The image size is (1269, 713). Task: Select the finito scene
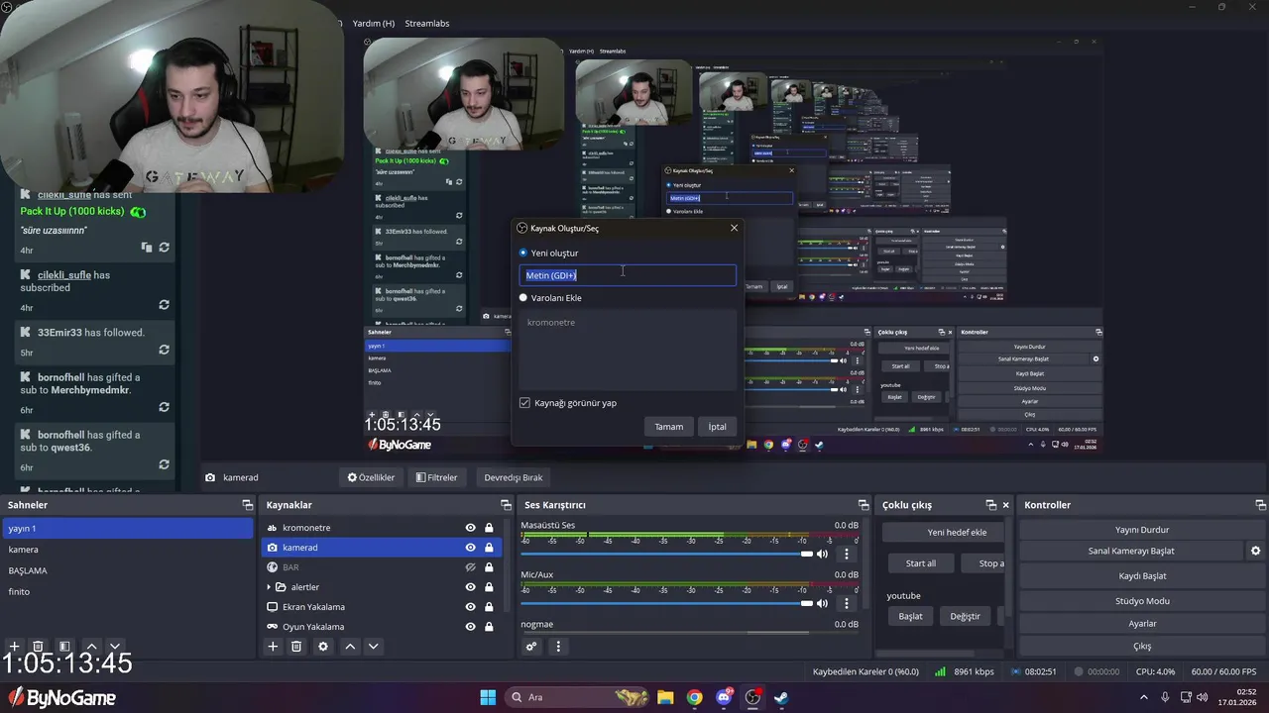[x=127, y=591]
